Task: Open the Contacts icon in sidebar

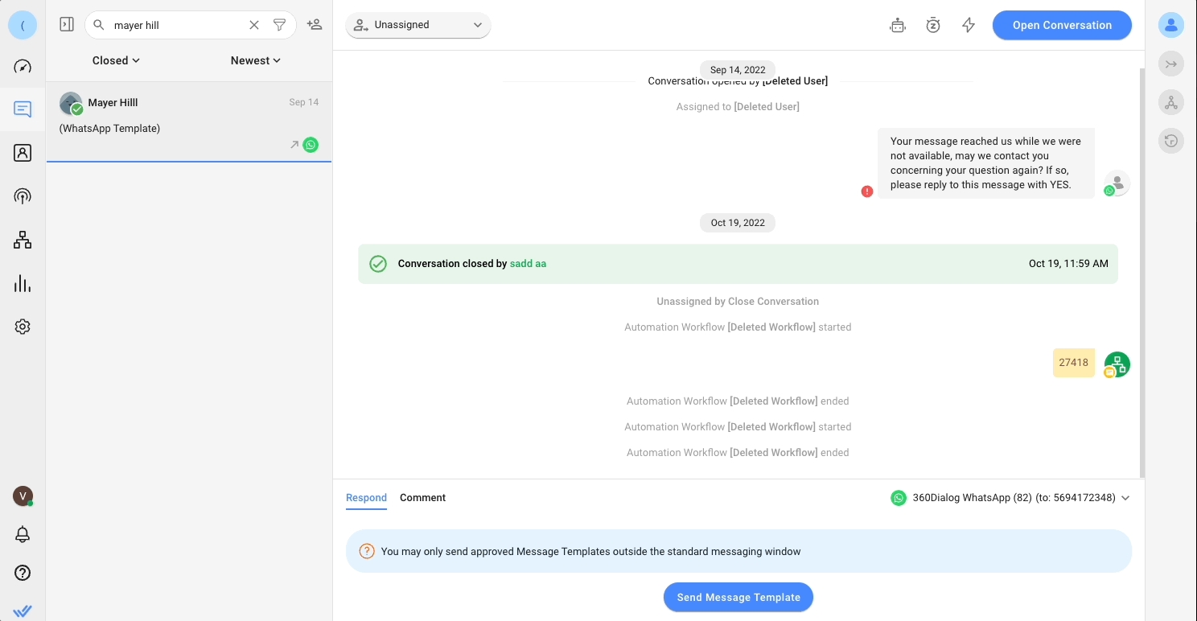Action: pos(23,153)
